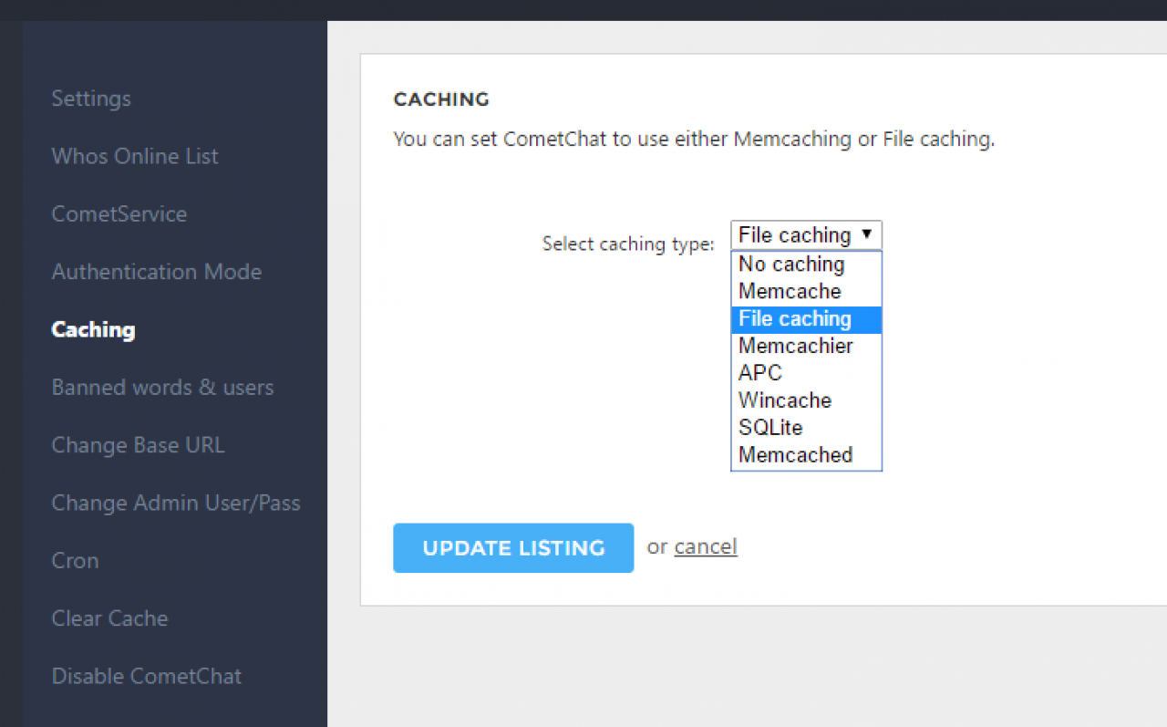Select Authentication Mode sidebar item
The image size is (1167, 727).
(x=157, y=272)
